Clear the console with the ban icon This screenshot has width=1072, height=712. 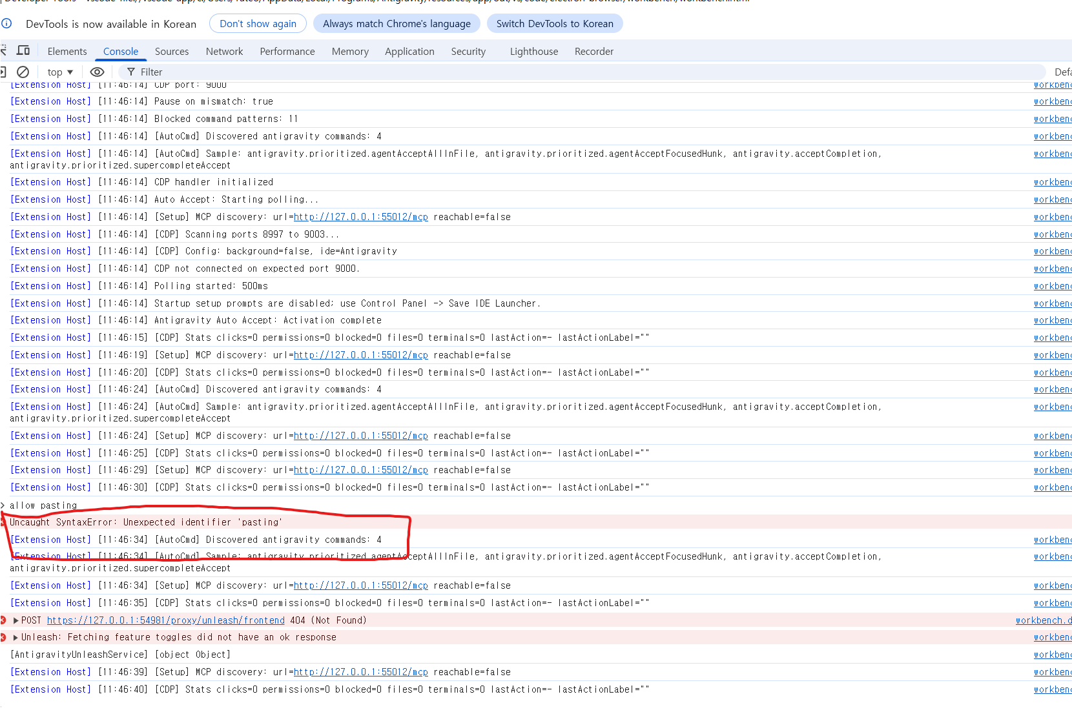click(x=23, y=72)
